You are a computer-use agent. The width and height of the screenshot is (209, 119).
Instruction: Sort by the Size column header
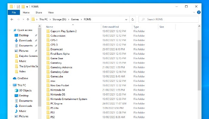162,27
